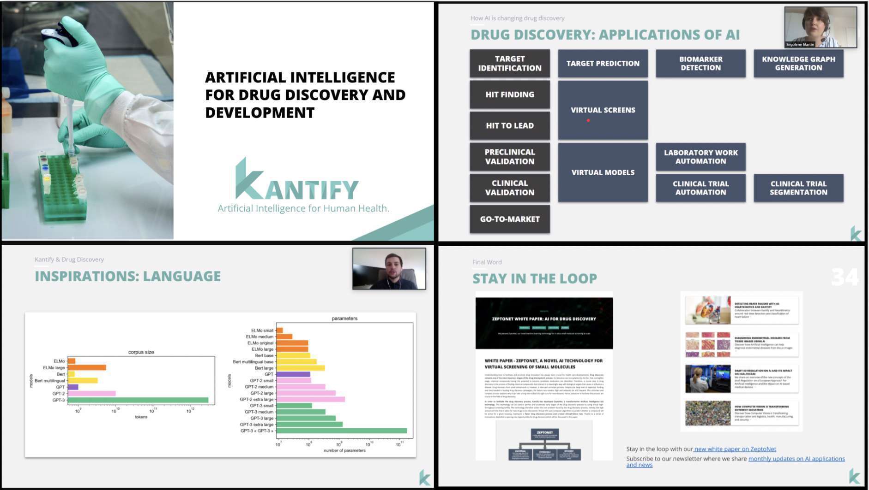
Task: Click the purple GPT bar in the parameters chart
Action: click(293, 374)
